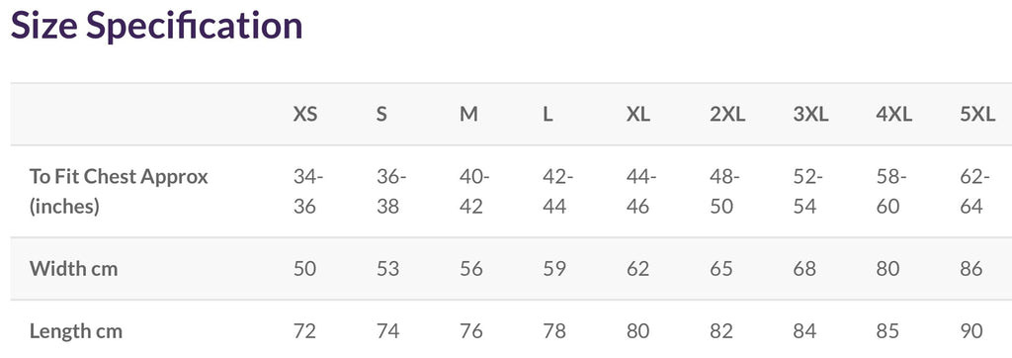Select the 5XL size column header
Viewport: 1012px width, 358px height.
(977, 115)
